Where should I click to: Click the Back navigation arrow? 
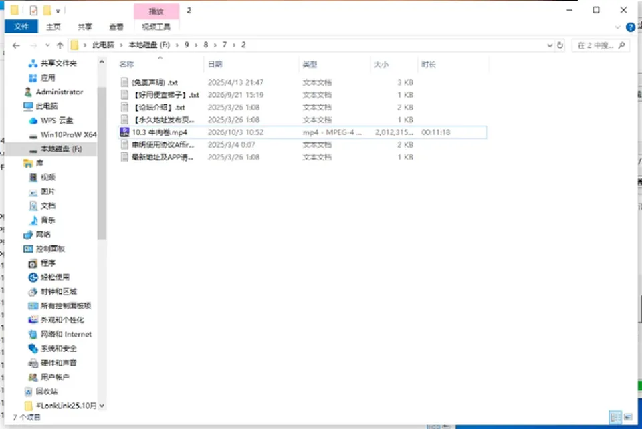click(x=16, y=45)
